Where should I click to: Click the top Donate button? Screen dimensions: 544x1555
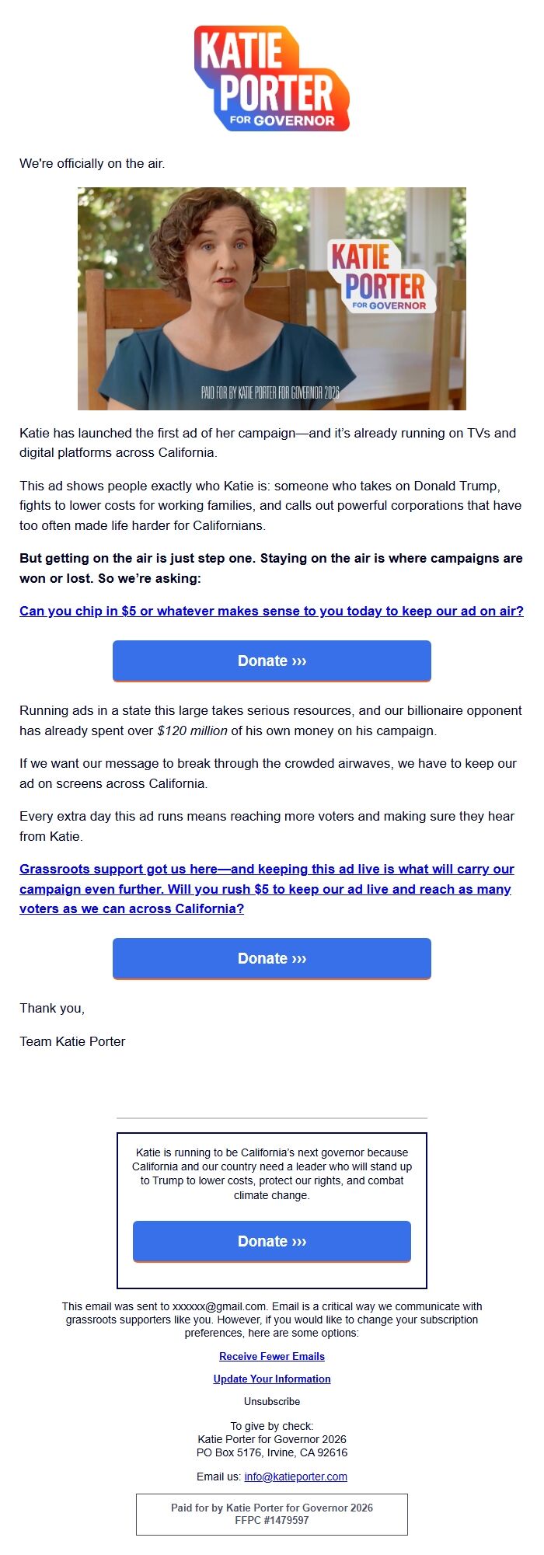tap(271, 661)
